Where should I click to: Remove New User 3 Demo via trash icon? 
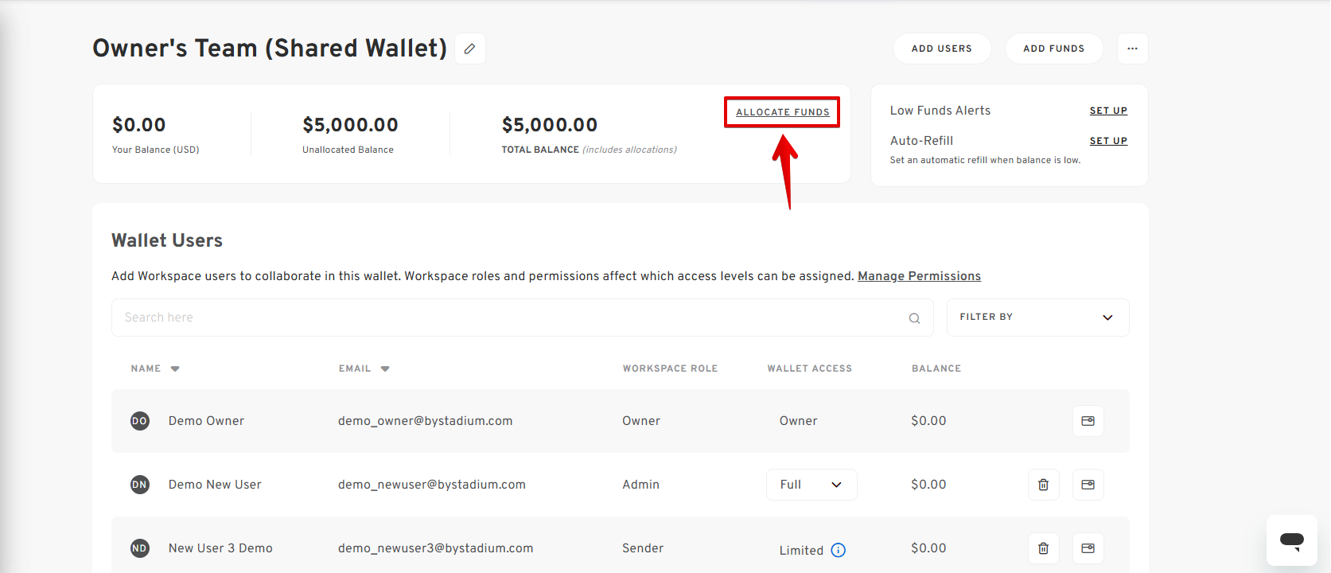coord(1043,548)
